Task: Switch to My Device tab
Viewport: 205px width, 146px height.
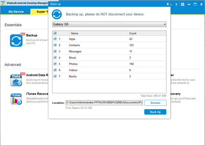Action: coord(16,12)
